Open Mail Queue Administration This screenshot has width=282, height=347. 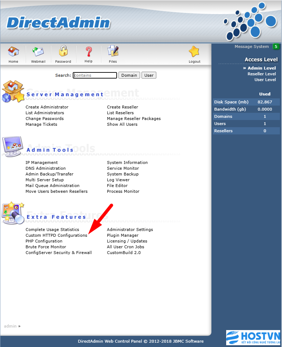(x=53, y=186)
